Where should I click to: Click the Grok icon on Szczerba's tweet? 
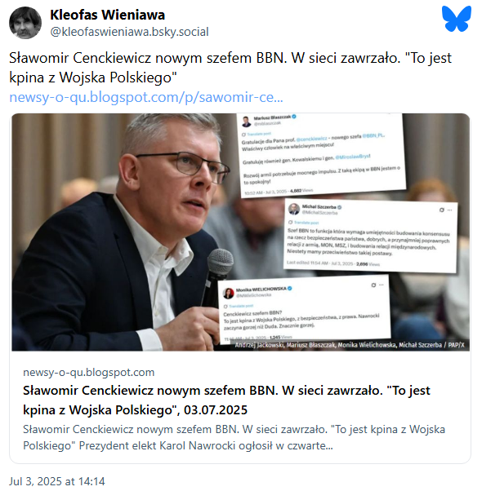point(441,210)
